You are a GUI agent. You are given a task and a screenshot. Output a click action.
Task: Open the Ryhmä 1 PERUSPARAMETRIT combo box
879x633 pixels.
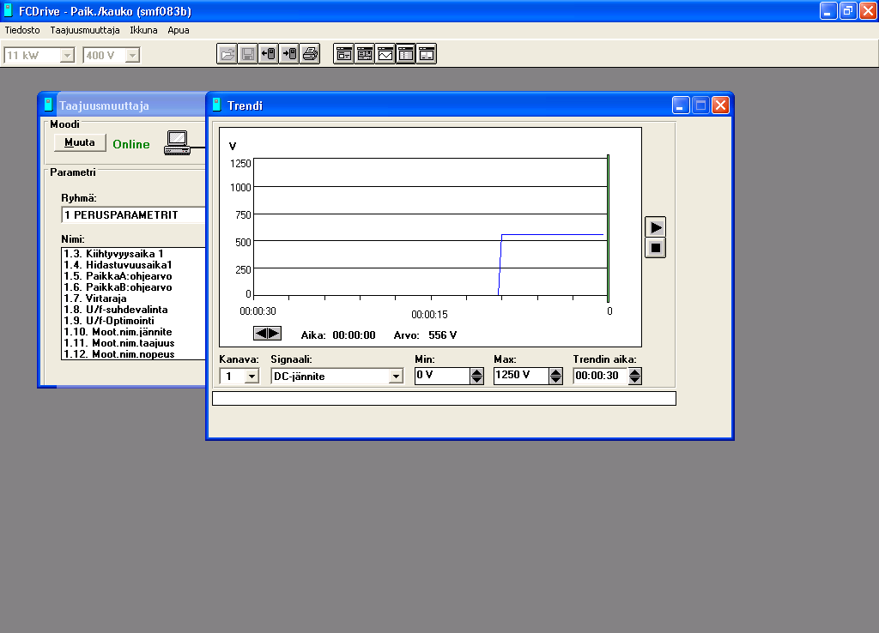[133, 215]
